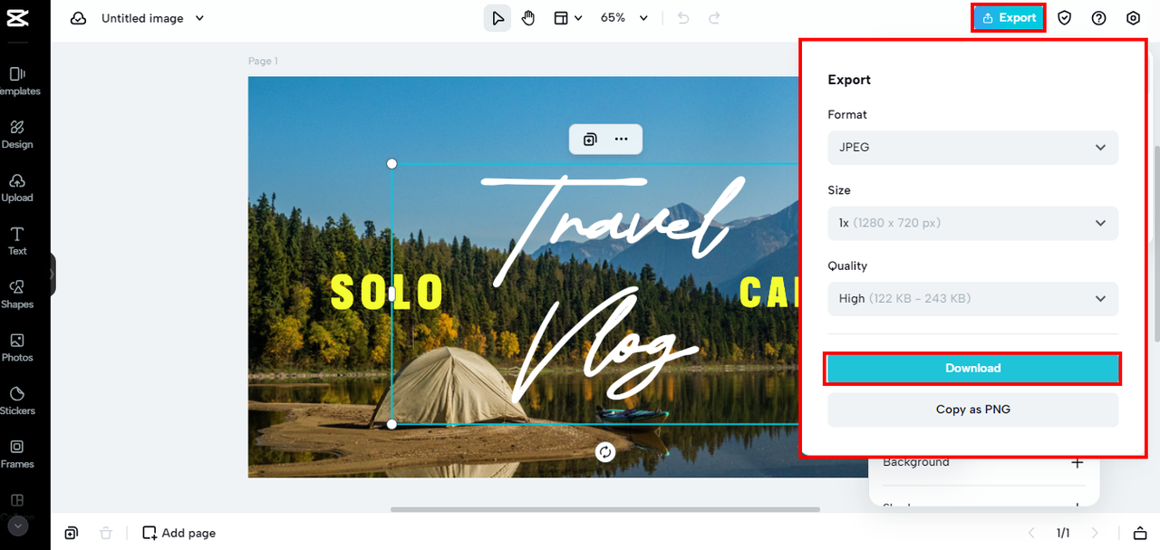Open the cloud save status icon
The height and width of the screenshot is (550, 1160).
pyautogui.click(x=79, y=18)
